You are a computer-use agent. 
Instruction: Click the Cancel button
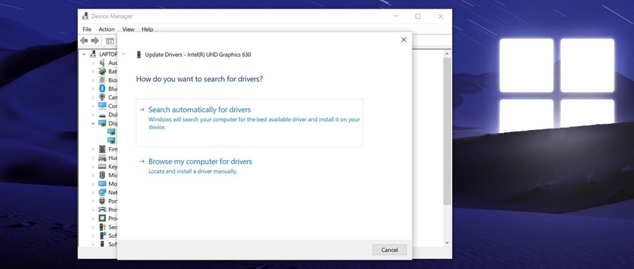tap(389, 249)
